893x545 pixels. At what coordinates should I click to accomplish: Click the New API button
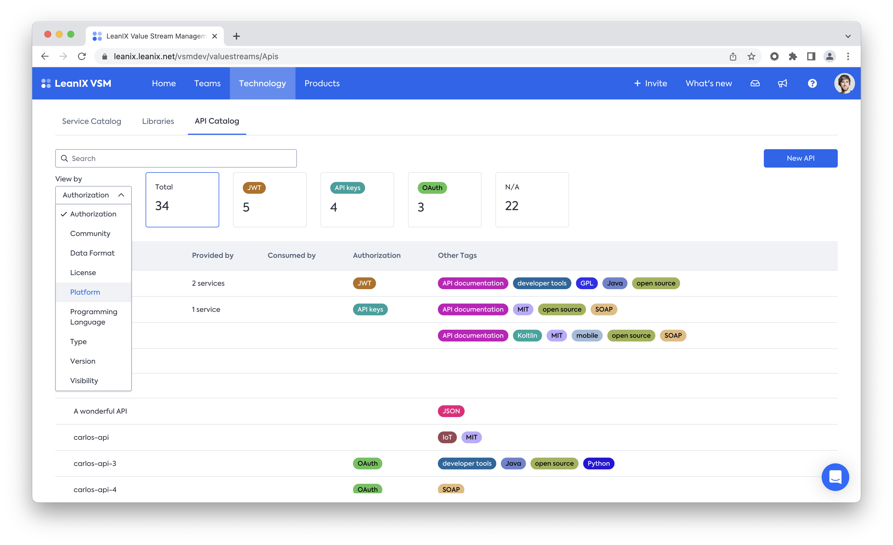point(800,158)
